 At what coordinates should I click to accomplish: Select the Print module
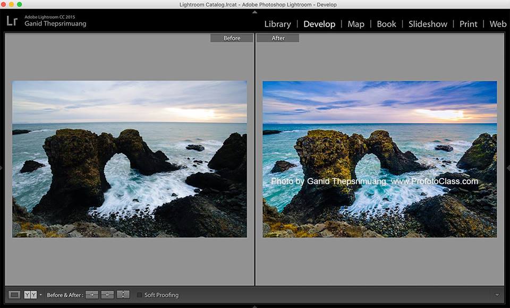point(468,24)
